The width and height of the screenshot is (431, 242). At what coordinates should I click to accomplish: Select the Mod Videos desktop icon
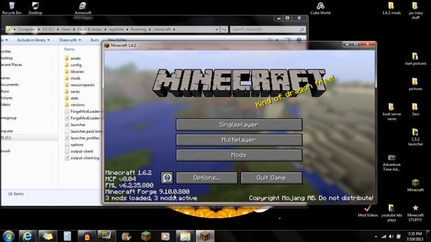368,210
